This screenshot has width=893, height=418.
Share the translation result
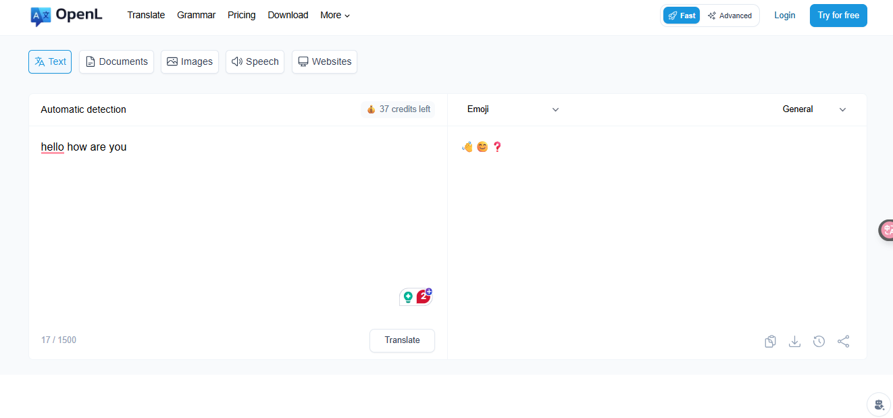click(843, 341)
